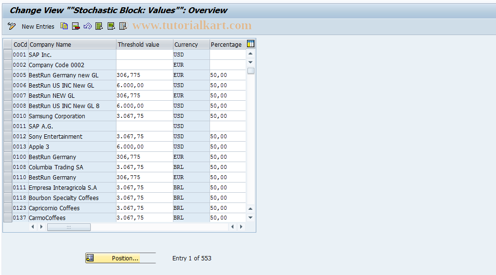This screenshot has width=496, height=275.
Task: Click left scroll arrow at left of horizontal scrollbar
Action: [33, 227]
